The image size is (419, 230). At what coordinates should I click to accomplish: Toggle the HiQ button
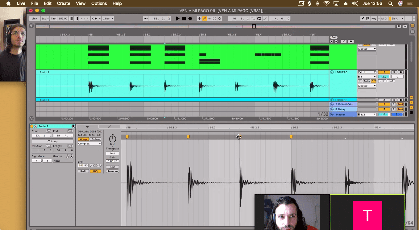tap(95, 171)
